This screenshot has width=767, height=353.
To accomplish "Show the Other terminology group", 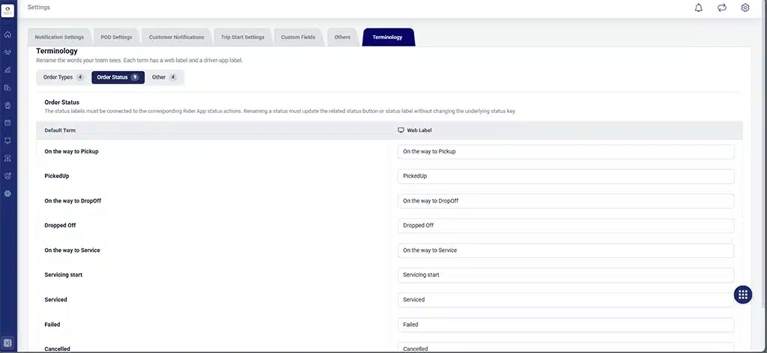I will pos(164,77).
